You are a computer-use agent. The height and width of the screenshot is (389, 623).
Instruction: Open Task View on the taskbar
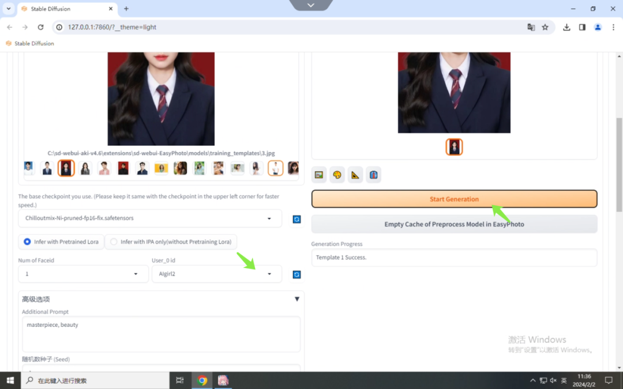179,380
